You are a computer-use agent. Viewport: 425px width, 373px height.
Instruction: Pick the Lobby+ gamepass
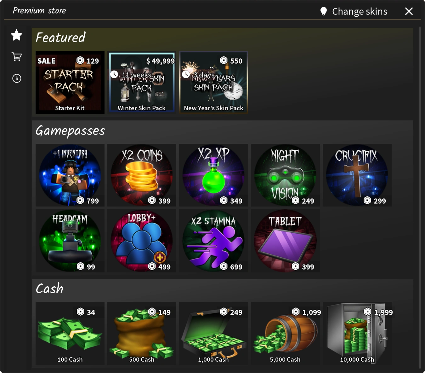pyautogui.click(x=142, y=241)
